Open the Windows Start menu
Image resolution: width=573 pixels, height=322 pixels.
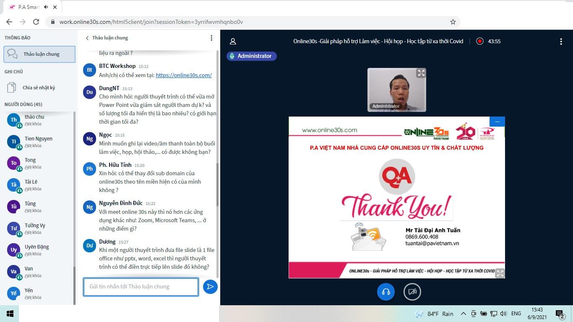[x=10, y=314]
